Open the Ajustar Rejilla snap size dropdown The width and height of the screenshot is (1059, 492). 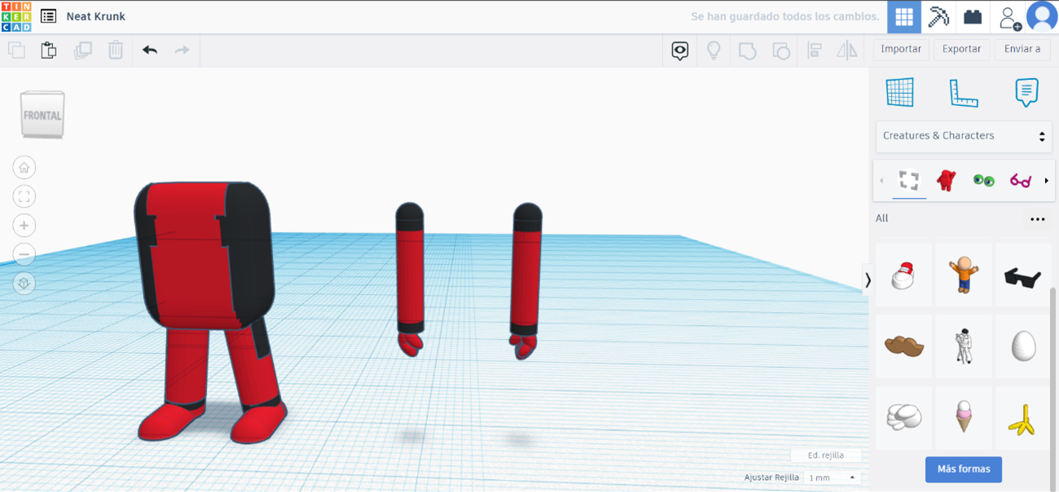click(831, 478)
